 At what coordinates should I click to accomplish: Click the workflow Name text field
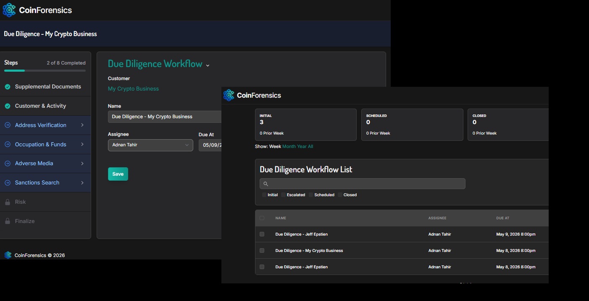point(164,117)
